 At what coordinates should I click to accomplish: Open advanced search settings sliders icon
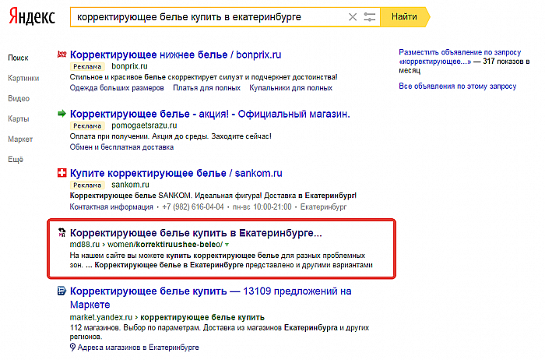click(370, 16)
